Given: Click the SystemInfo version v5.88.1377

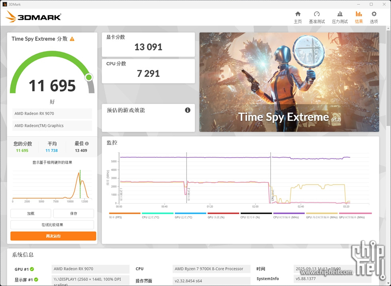Looking at the screenshot, I should tap(332, 279).
